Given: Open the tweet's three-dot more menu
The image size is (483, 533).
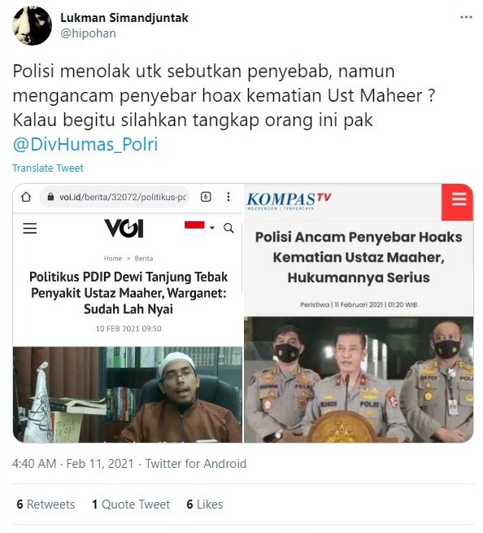Looking at the screenshot, I should pyautogui.click(x=466, y=17).
